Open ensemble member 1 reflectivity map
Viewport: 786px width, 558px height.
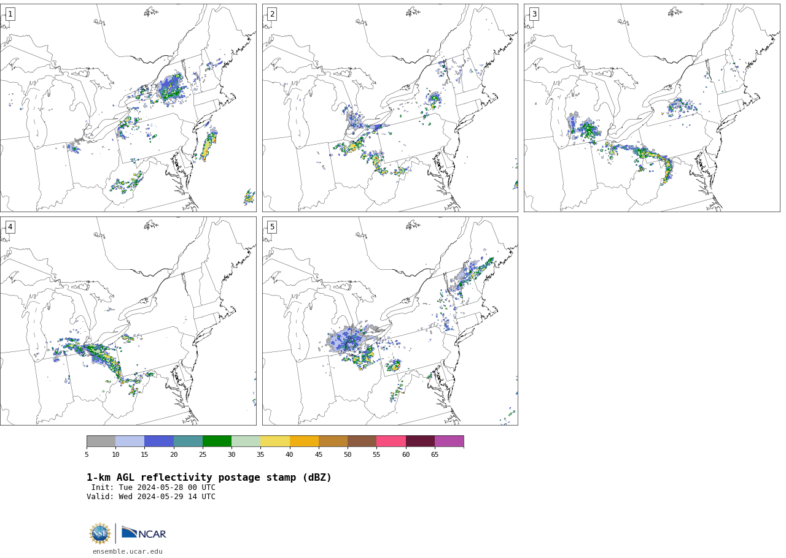point(128,108)
